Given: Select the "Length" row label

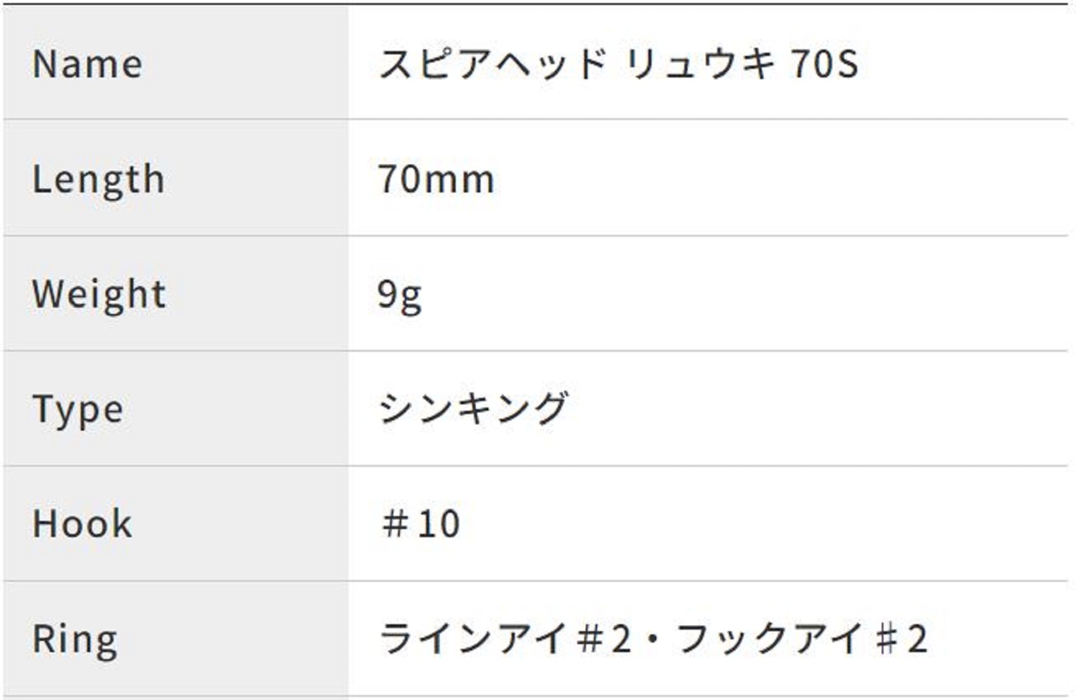Looking at the screenshot, I should (x=98, y=180).
